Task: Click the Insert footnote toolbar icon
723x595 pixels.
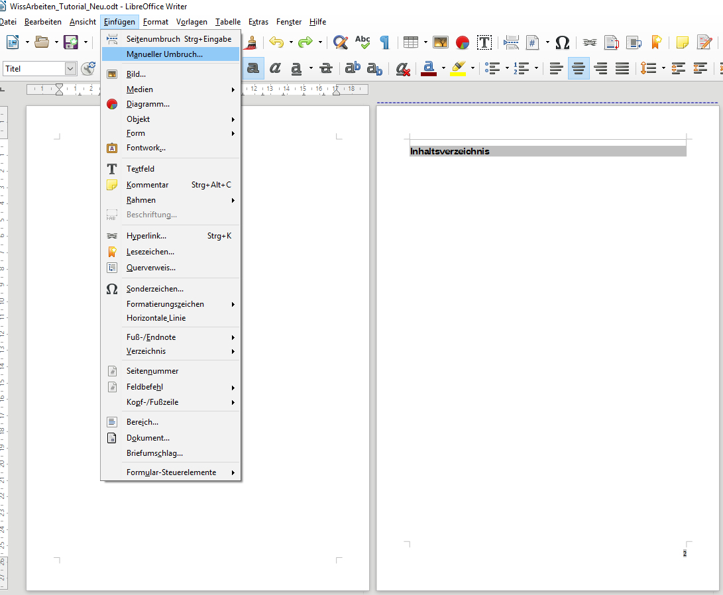Action: (x=612, y=42)
